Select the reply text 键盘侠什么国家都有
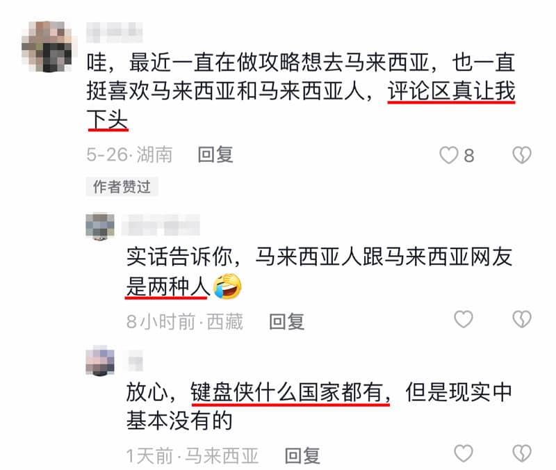The width and height of the screenshot is (556, 470). pyautogui.click(x=290, y=393)
